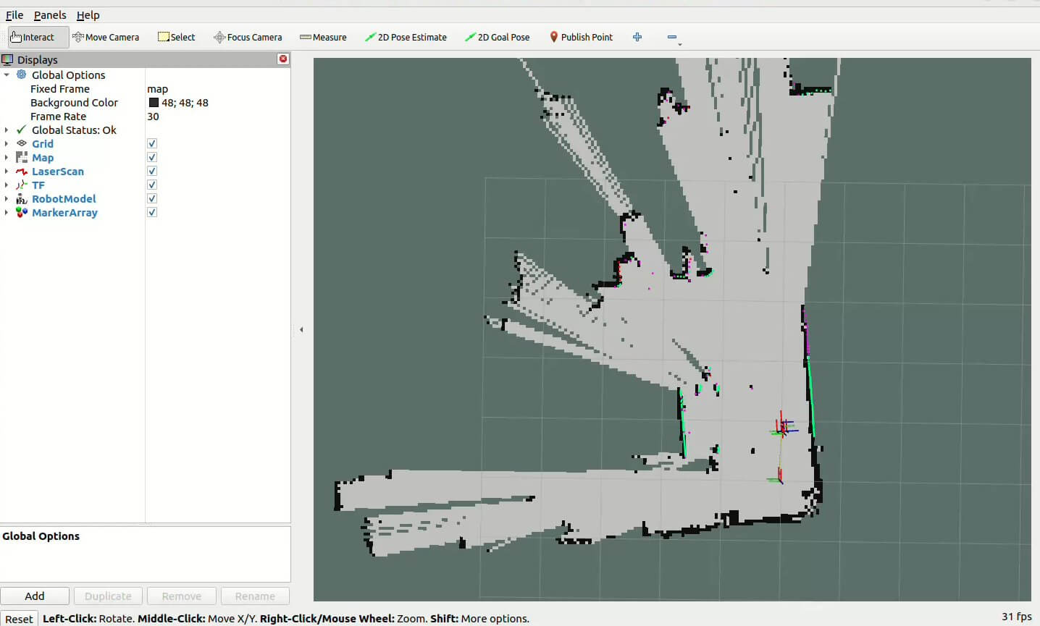Set a 2D Goal Pose

pos(498,37)
